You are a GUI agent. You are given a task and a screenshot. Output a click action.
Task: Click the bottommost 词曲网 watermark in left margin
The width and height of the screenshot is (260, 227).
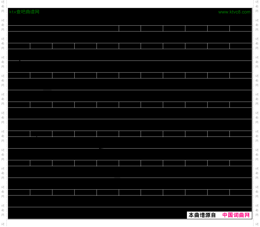pos(3,210)
